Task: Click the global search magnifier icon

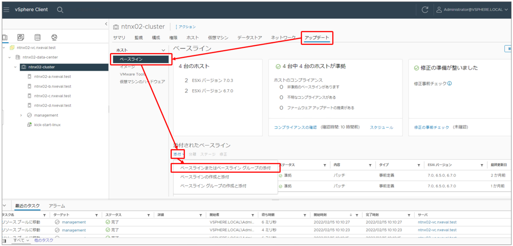Action: click(x=60, y=9)
